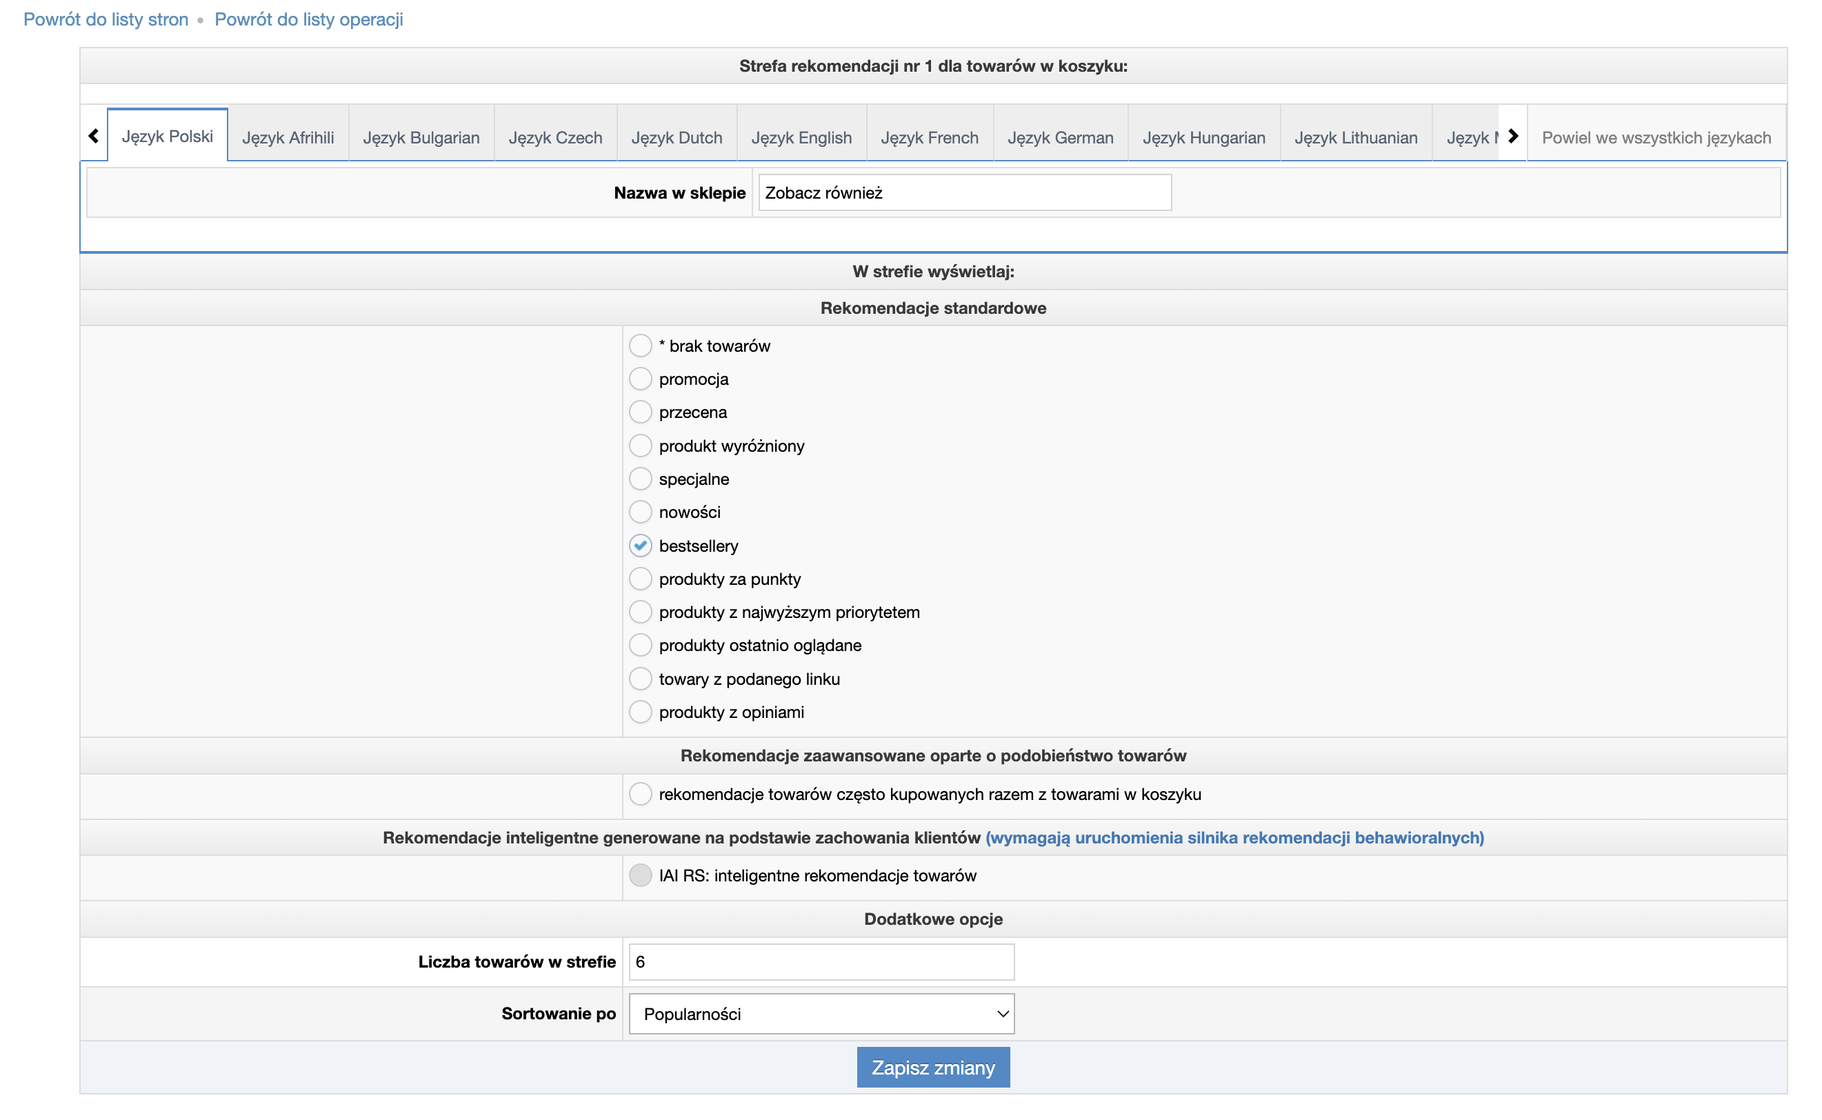Open the behavioral recommendation engine link
Image resolution: width=1822 pixels, height=1120 pixels.
[1234, 838]
